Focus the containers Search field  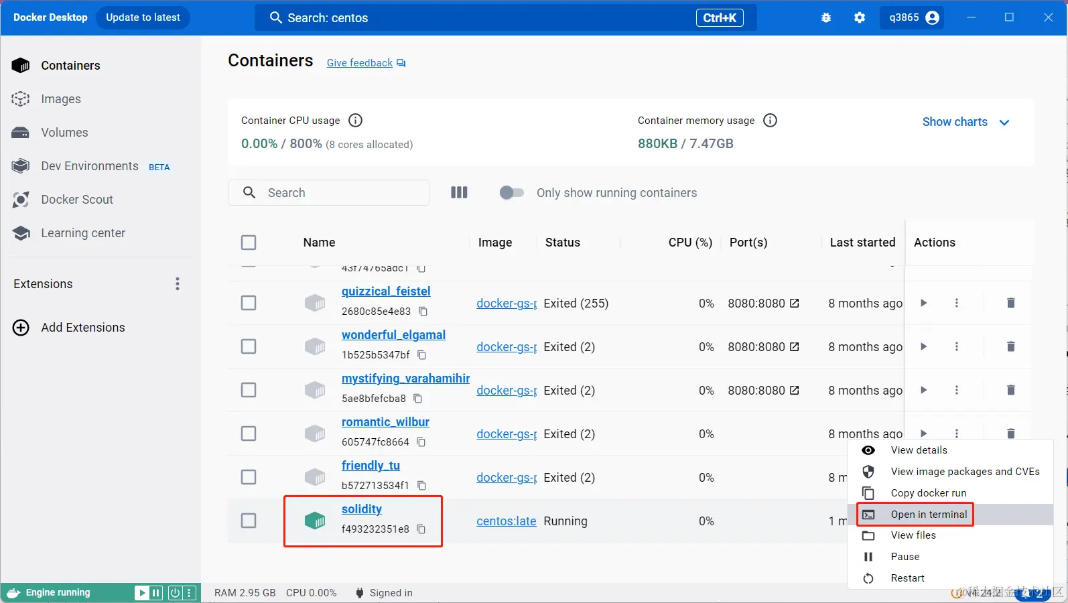328,193
